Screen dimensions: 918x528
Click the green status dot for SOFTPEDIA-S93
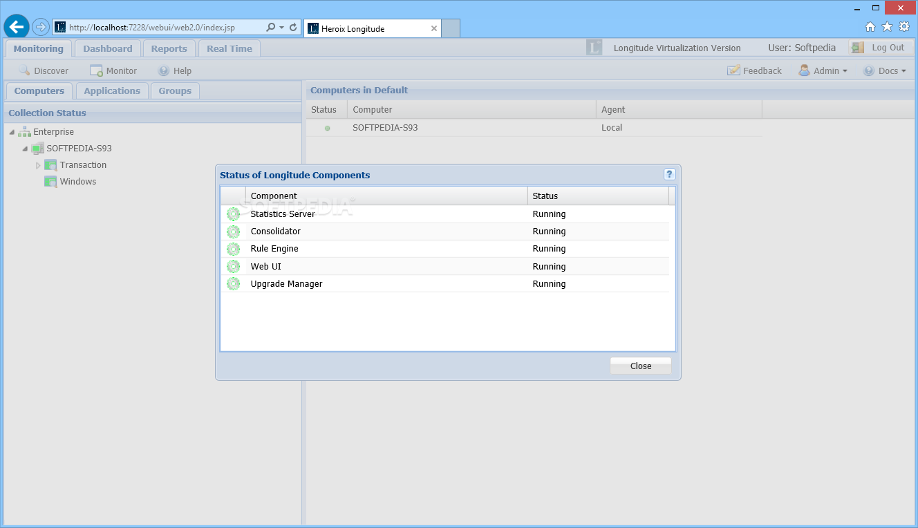click(328, 128)
